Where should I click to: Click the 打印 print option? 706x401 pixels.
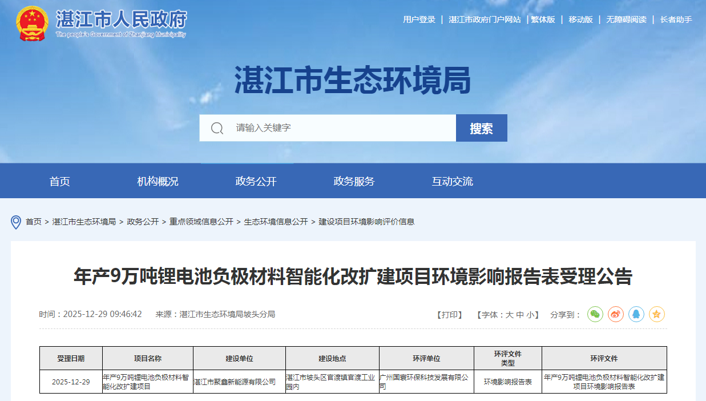point(450,314)
